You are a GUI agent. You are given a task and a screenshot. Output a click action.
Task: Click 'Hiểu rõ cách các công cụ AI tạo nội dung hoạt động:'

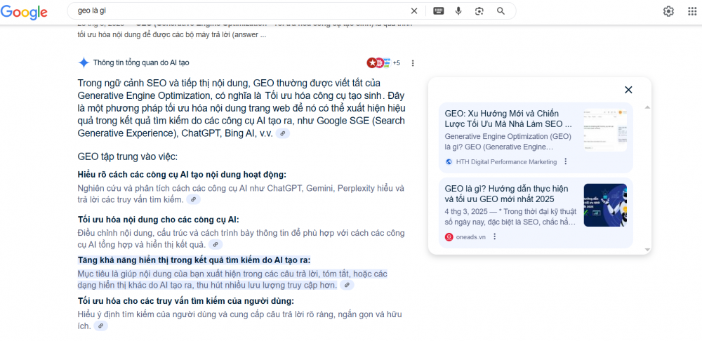point(182,175)
